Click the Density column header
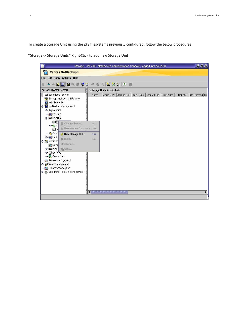240x311 pixels. (182, 95)
